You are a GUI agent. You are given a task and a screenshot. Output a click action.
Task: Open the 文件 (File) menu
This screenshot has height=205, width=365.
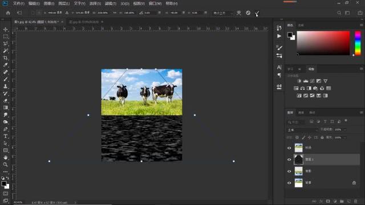pyautogui.click(x=19, y=3)
